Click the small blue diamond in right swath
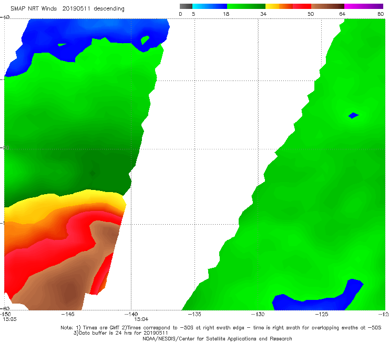This screenshot has height=342, width=389. (x=353, y=115)
